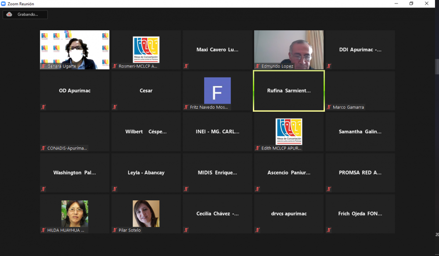Click the cloud recording icon beside Grabando
The image size is (439, 256).
9,14
